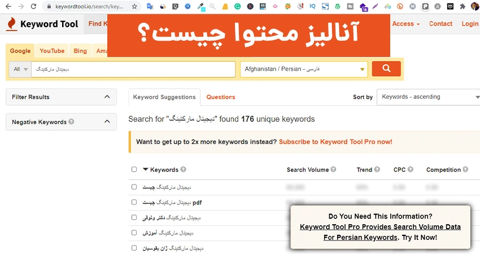Screen dimensions: 480x254
Task: Open the Afghanistan / Persian location dropdown
Action: (304, 69)
